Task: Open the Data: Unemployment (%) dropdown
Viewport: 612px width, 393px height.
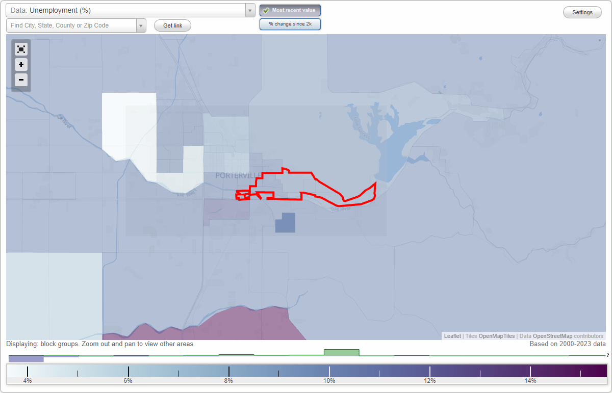Action: [127, 10]
